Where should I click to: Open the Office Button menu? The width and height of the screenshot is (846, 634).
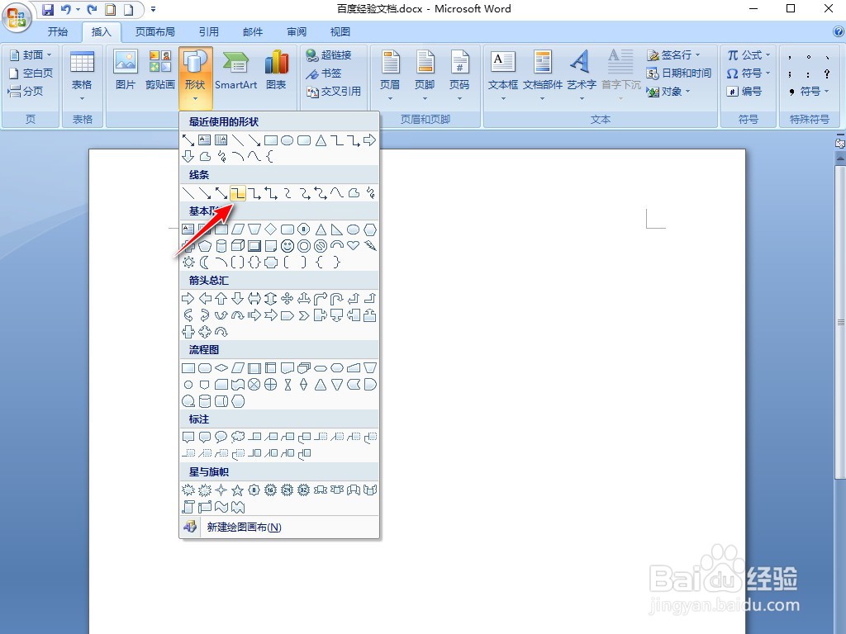pyautogui.click(x=17, y=17)
